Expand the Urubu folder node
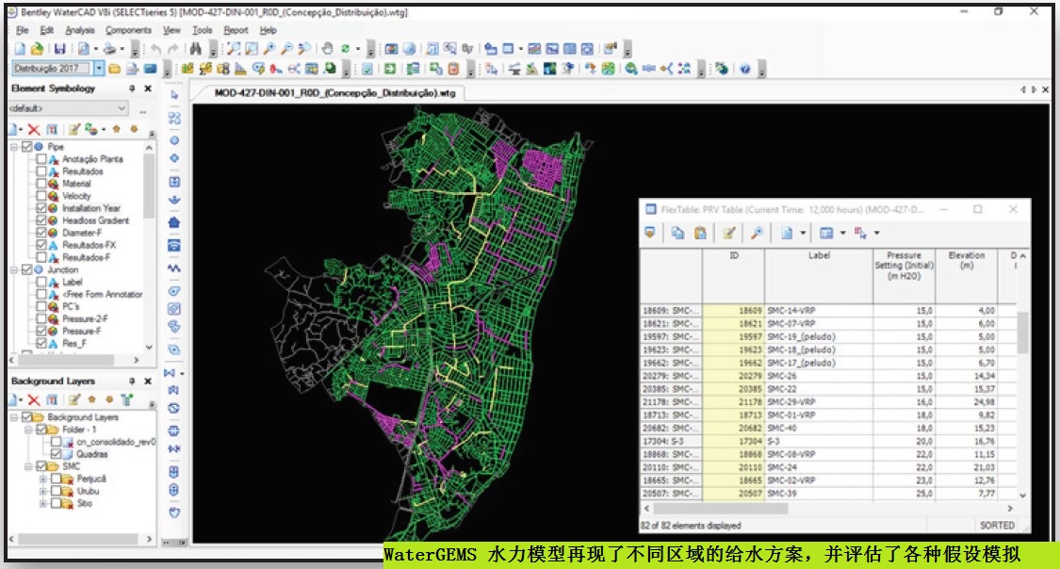This screenshot has width=1060, height=569. pyautogui.click(x=43, y=492)
